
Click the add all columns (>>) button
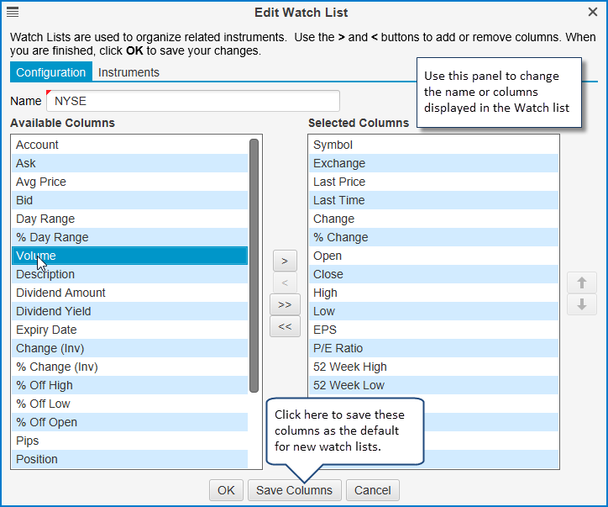[x=285, y=304]
